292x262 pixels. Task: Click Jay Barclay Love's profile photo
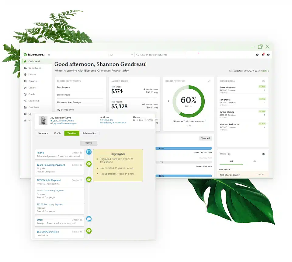(43, 120)
